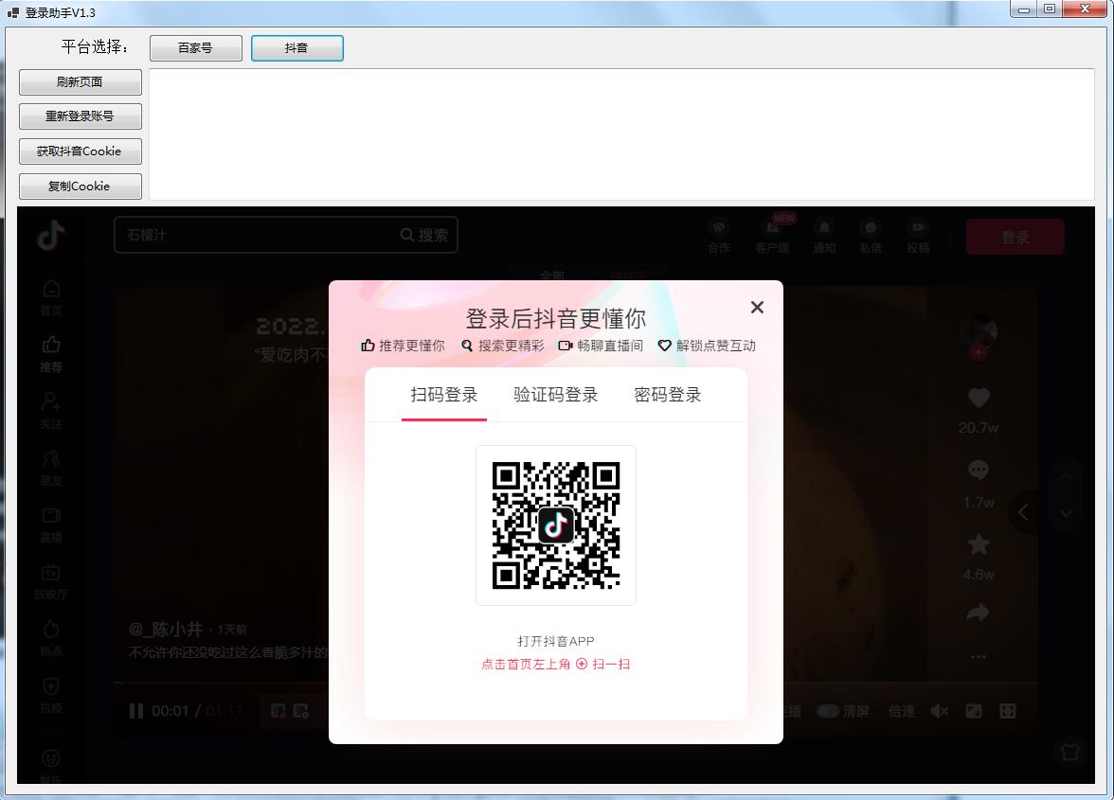
Task: Open the 抗疫 shield sidebar item
Action: 51,695
